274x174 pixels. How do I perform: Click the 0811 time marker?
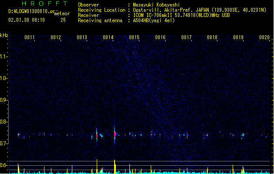click(x=29, y=37)
